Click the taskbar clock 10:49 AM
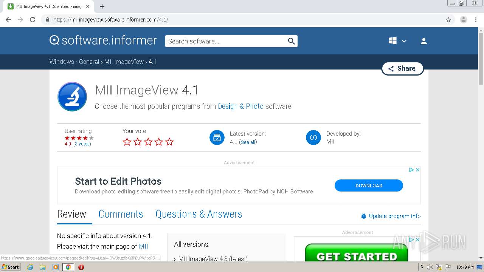 (465, 267)
